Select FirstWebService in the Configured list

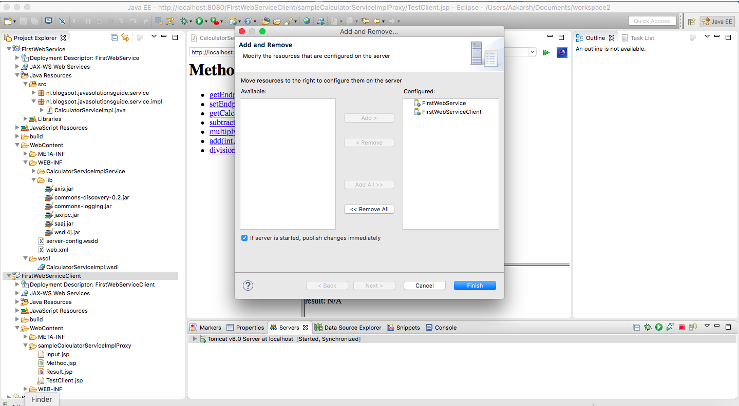(x=440, y=103)
